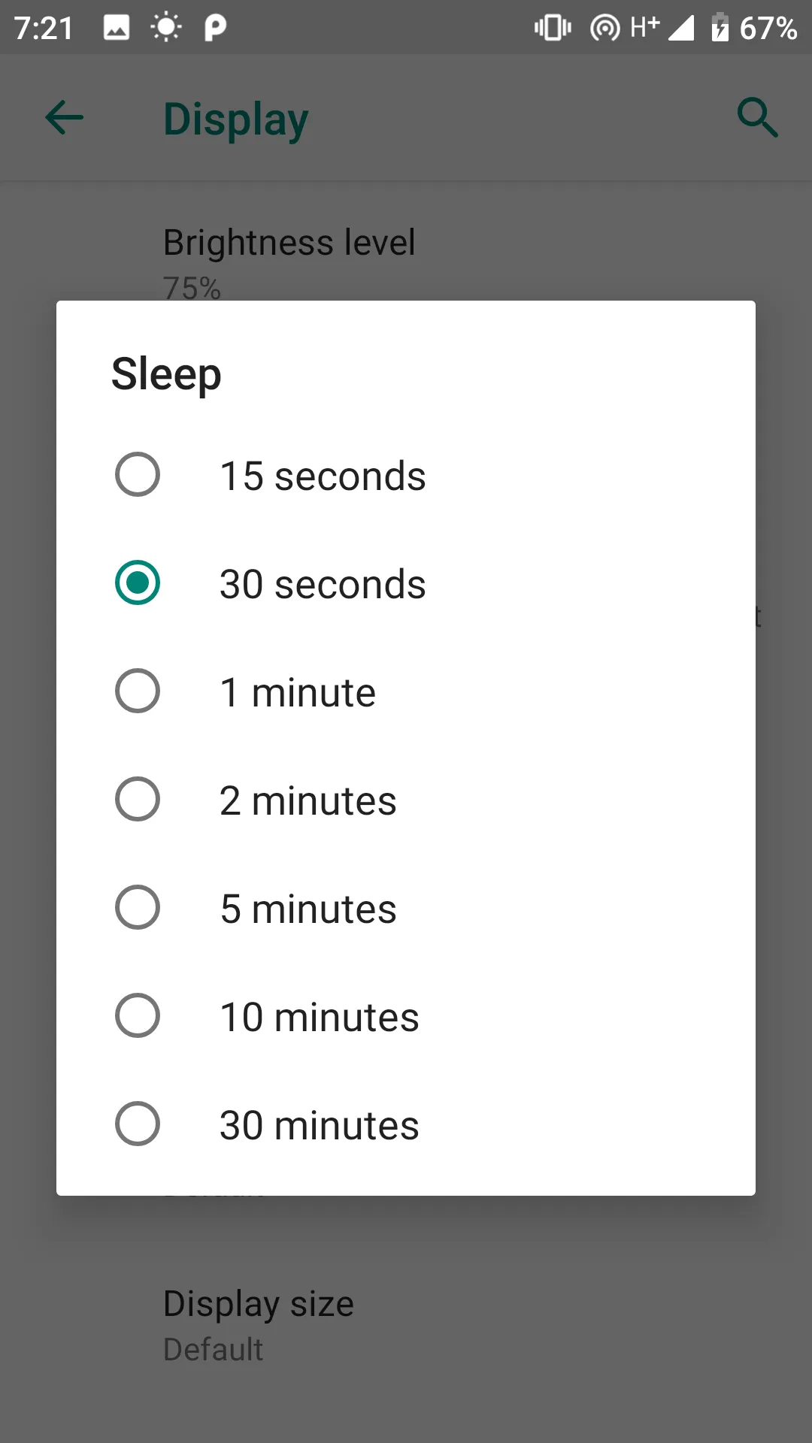Tap the Sleep dialog title
The width and height of the screenshot is (812, 1443).
pos(166,374)
